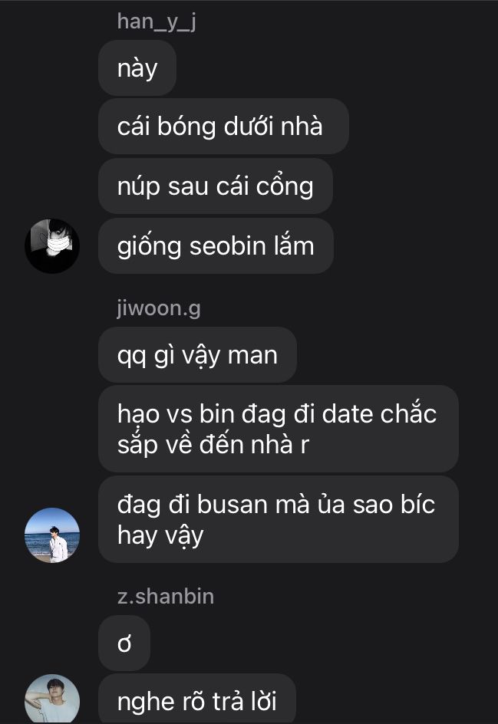Select the 'qq gì vậy man' message

(197, 355)
